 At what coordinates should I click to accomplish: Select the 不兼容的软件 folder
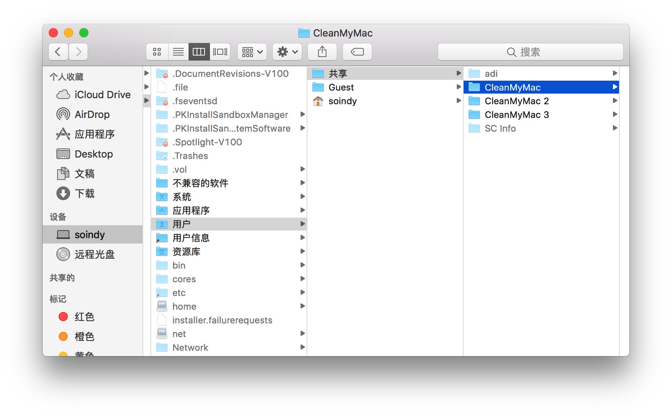(229, 183)
